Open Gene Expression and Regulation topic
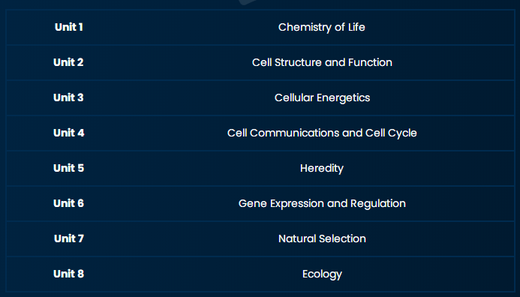This screenshot has height=297, width=520. [x=322, y=203]
